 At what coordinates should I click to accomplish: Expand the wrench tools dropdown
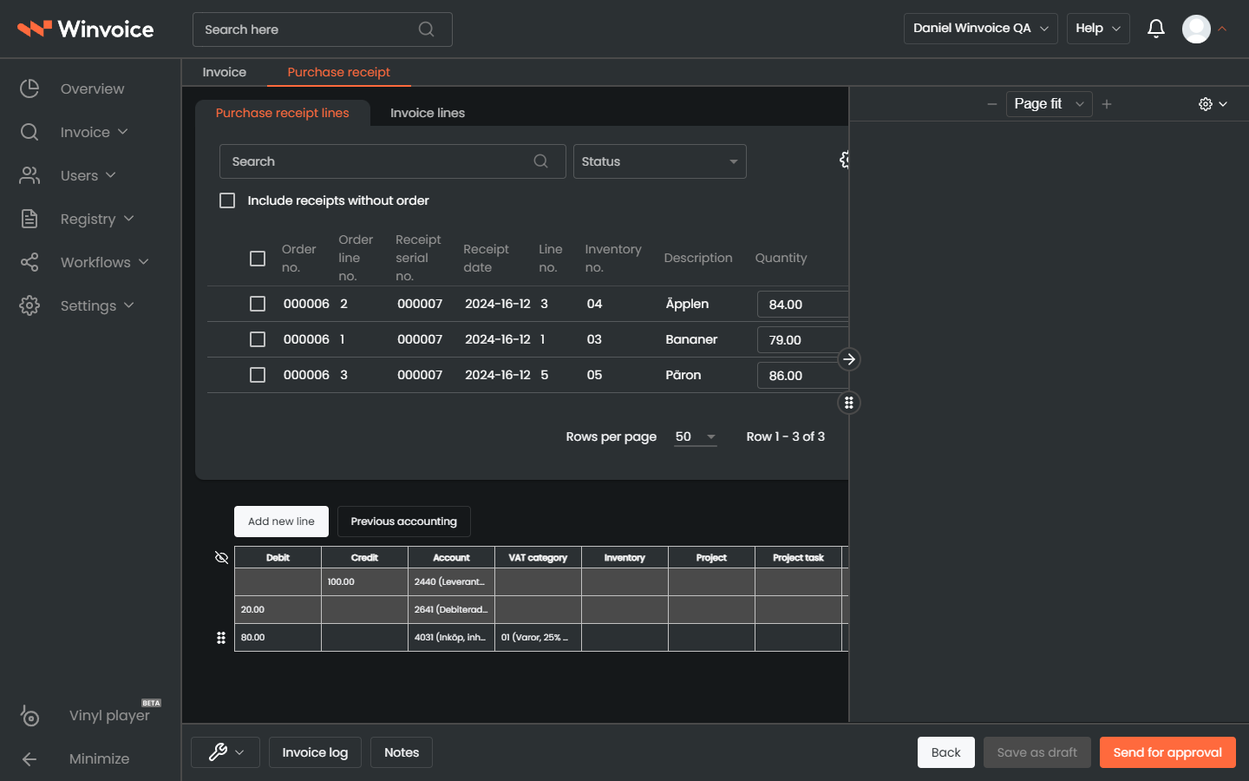pos(226,752)
